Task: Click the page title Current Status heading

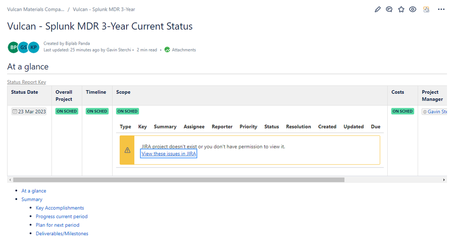Action: coord(100,26)
